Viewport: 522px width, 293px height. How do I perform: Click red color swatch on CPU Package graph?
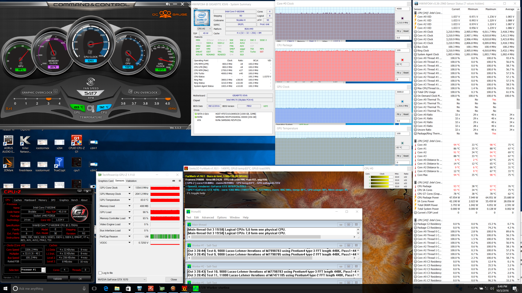point(402,60)
